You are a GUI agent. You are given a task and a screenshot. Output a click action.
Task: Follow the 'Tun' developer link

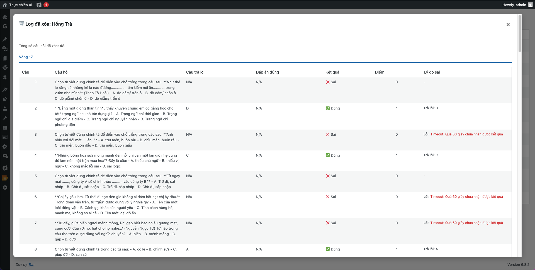(31, 265)
